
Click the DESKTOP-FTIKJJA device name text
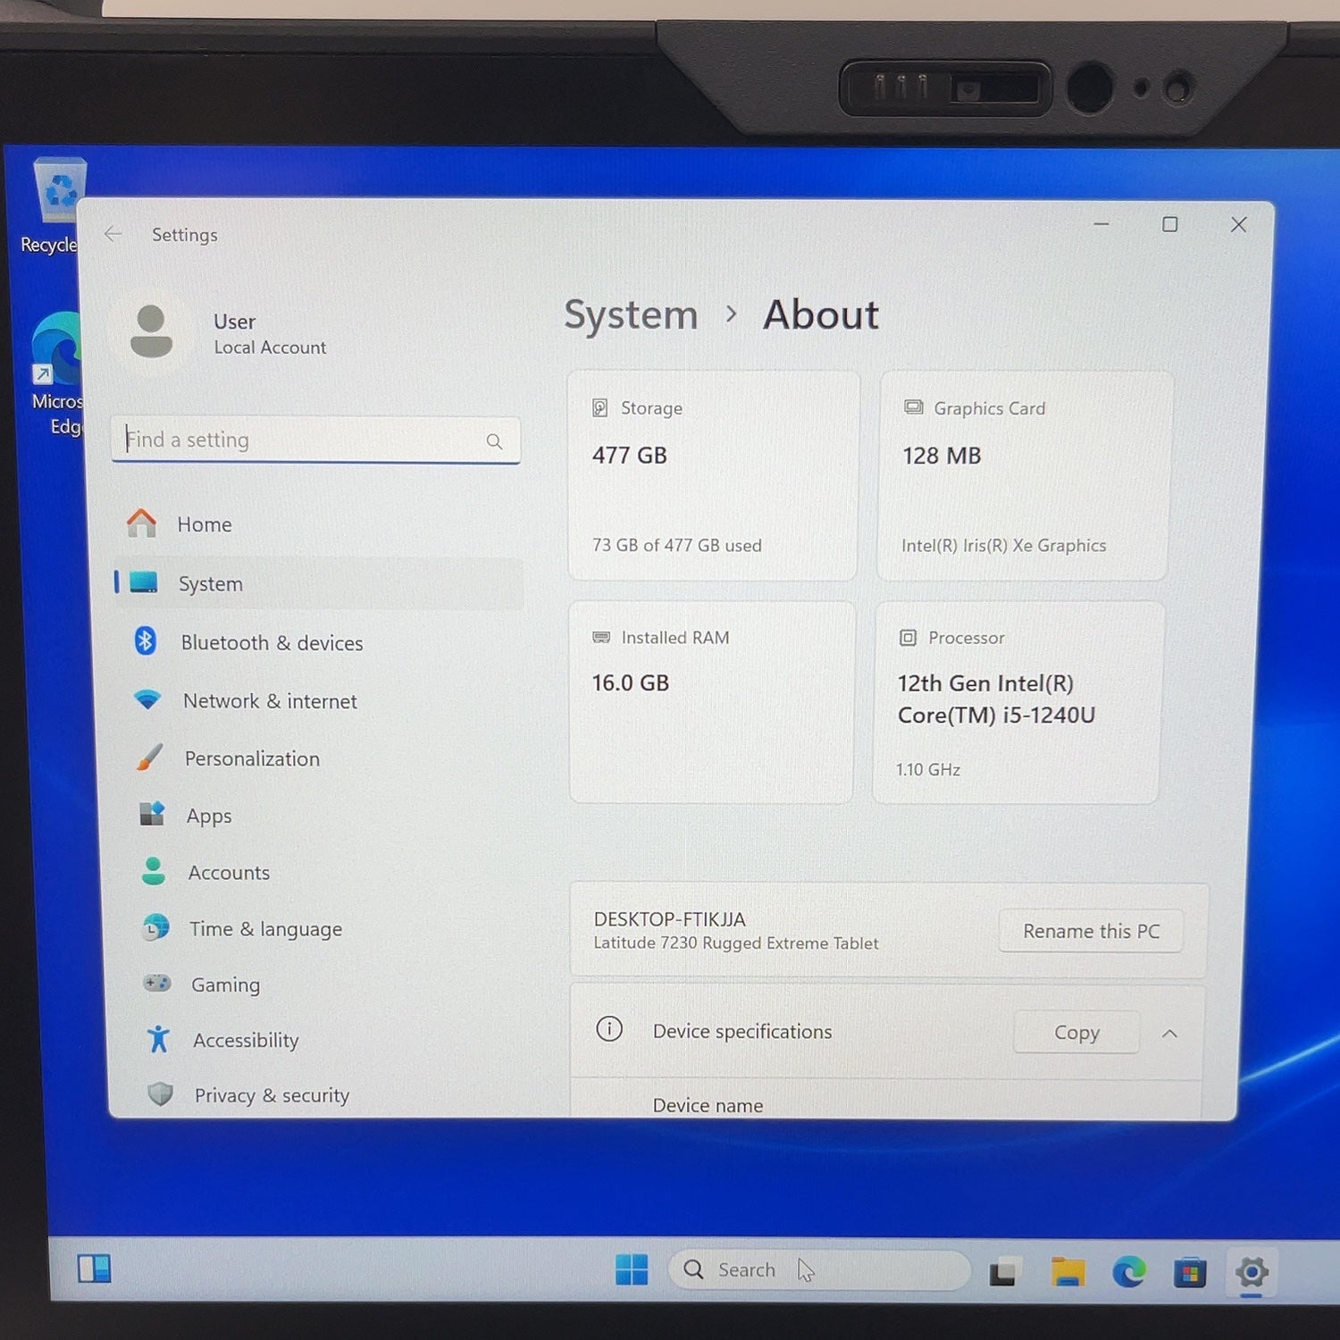669,919
